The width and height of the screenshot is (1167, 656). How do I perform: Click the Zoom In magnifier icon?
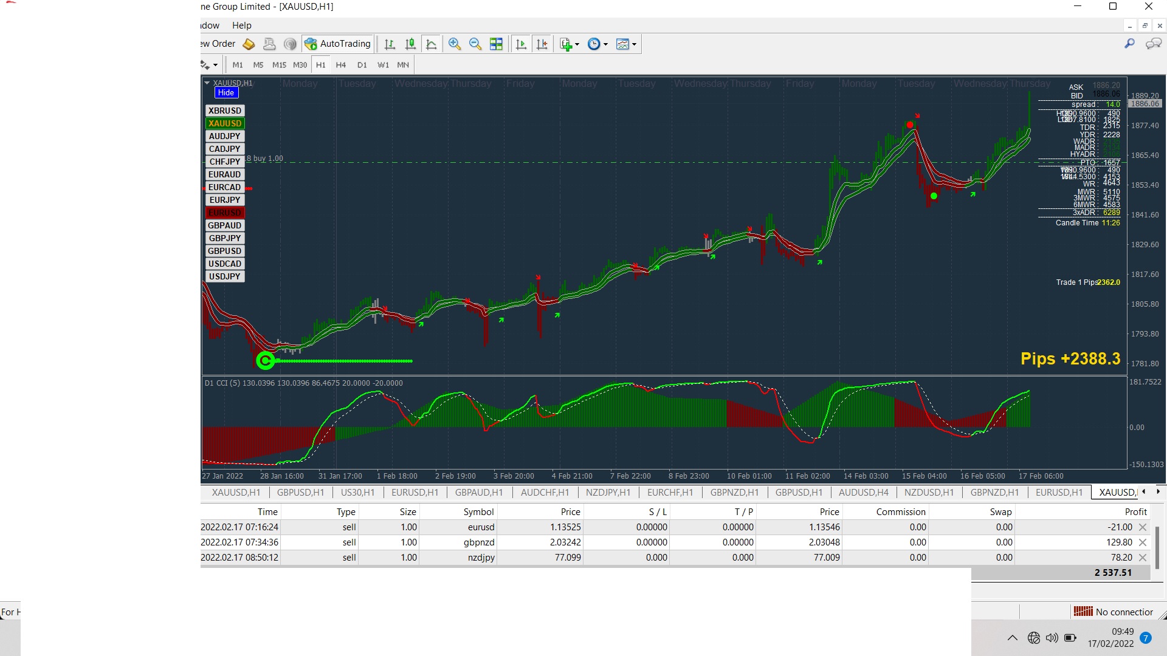coord(454,44)
